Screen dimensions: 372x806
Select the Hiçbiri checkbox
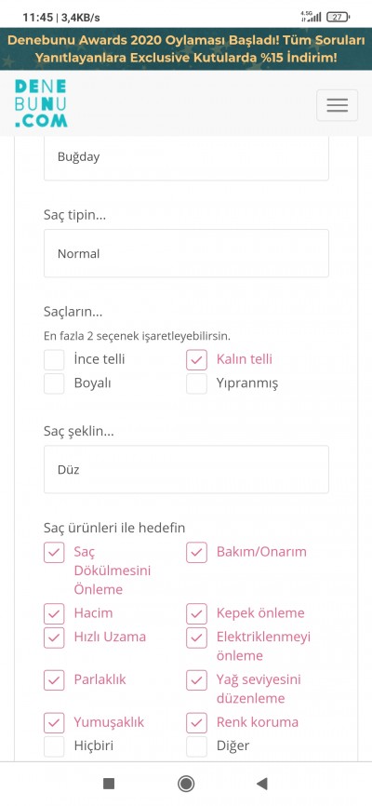click(54, 746)
